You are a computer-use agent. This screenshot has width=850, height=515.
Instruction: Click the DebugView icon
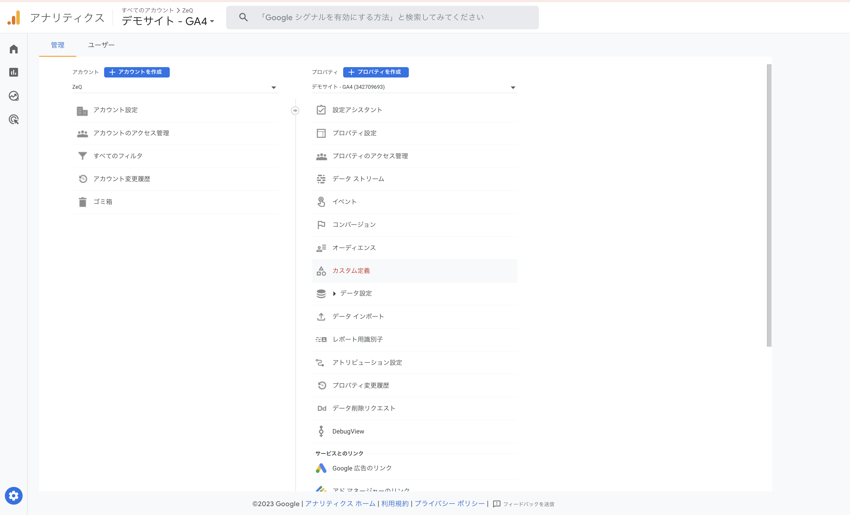[x=321, y=431]
